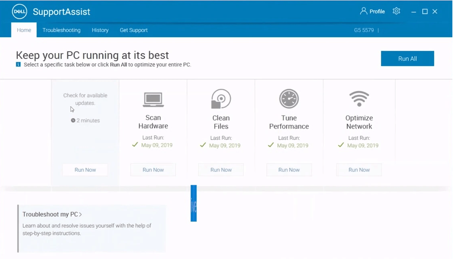The width and height of the screenshot is (454, 259).
Task: Open the settings gear icon
Action: pyautogui.click(x=396, y=11)
